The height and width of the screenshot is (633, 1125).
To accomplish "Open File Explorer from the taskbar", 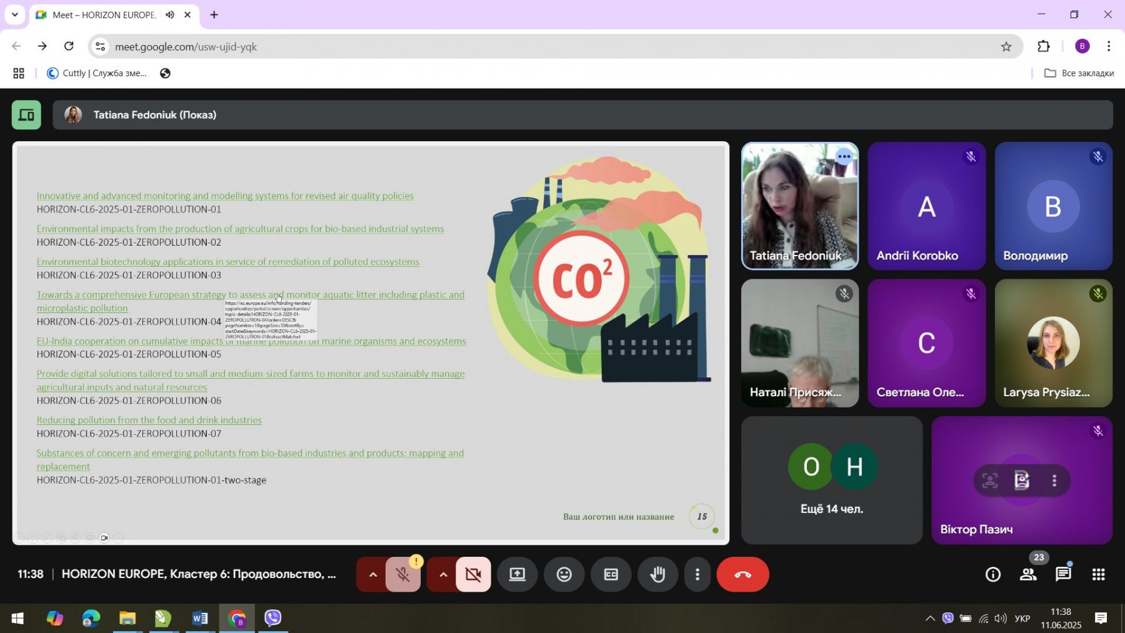I will click(127, 618).
